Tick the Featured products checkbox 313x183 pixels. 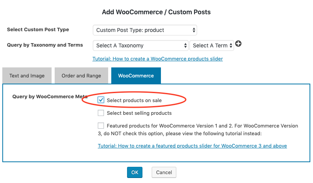pos(101,126)
